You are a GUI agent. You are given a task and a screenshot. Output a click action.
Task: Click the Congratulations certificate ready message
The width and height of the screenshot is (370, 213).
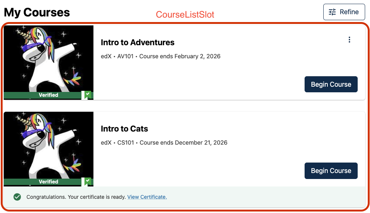76,197
